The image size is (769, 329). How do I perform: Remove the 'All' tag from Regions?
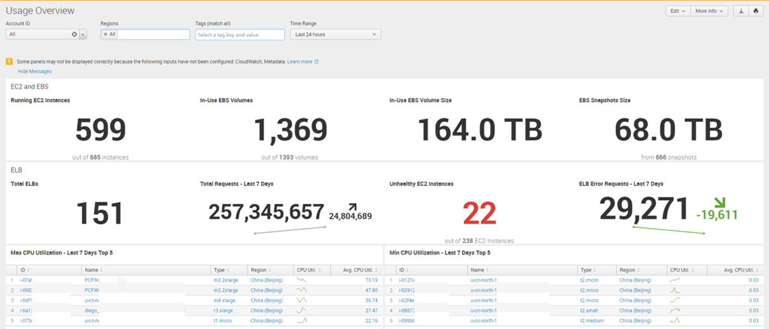tap(105, 34)
